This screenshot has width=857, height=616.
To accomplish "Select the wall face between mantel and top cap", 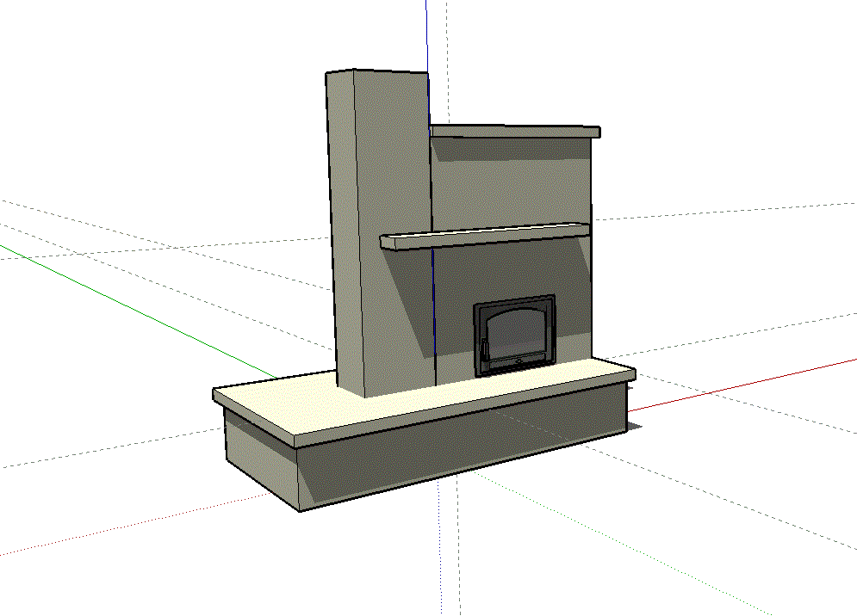I will [511, 186].
